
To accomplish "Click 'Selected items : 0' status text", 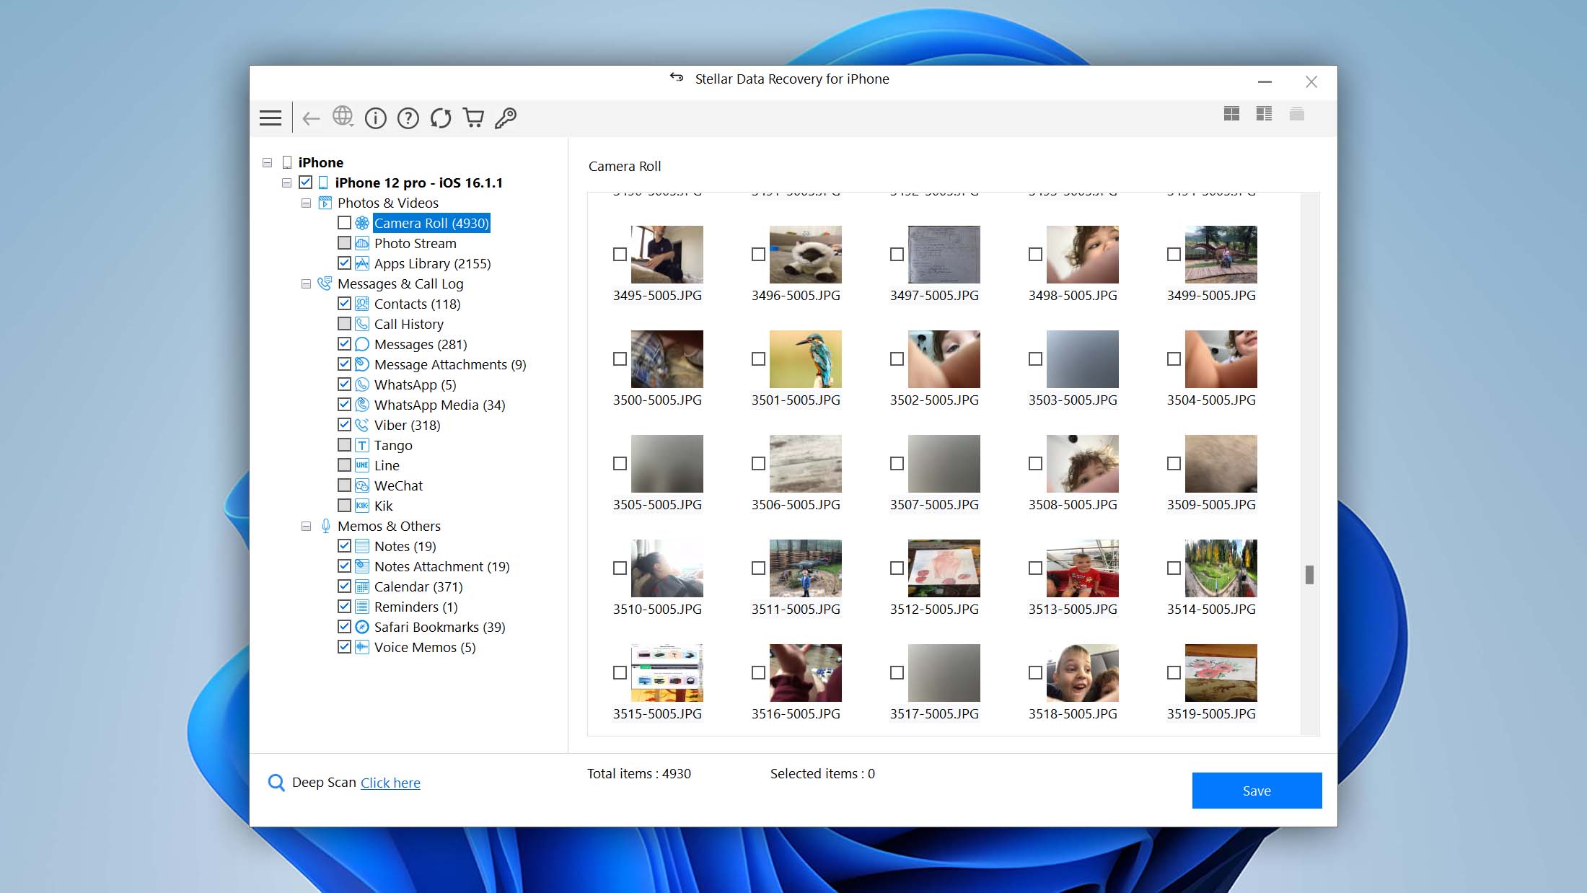I will tap(822, 773).
